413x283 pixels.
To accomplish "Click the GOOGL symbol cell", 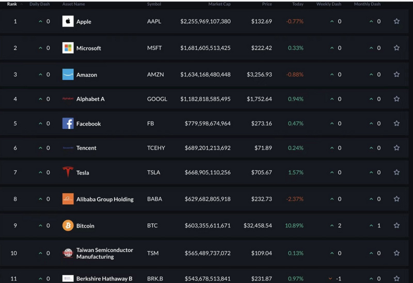I will (x=157, y=99).
